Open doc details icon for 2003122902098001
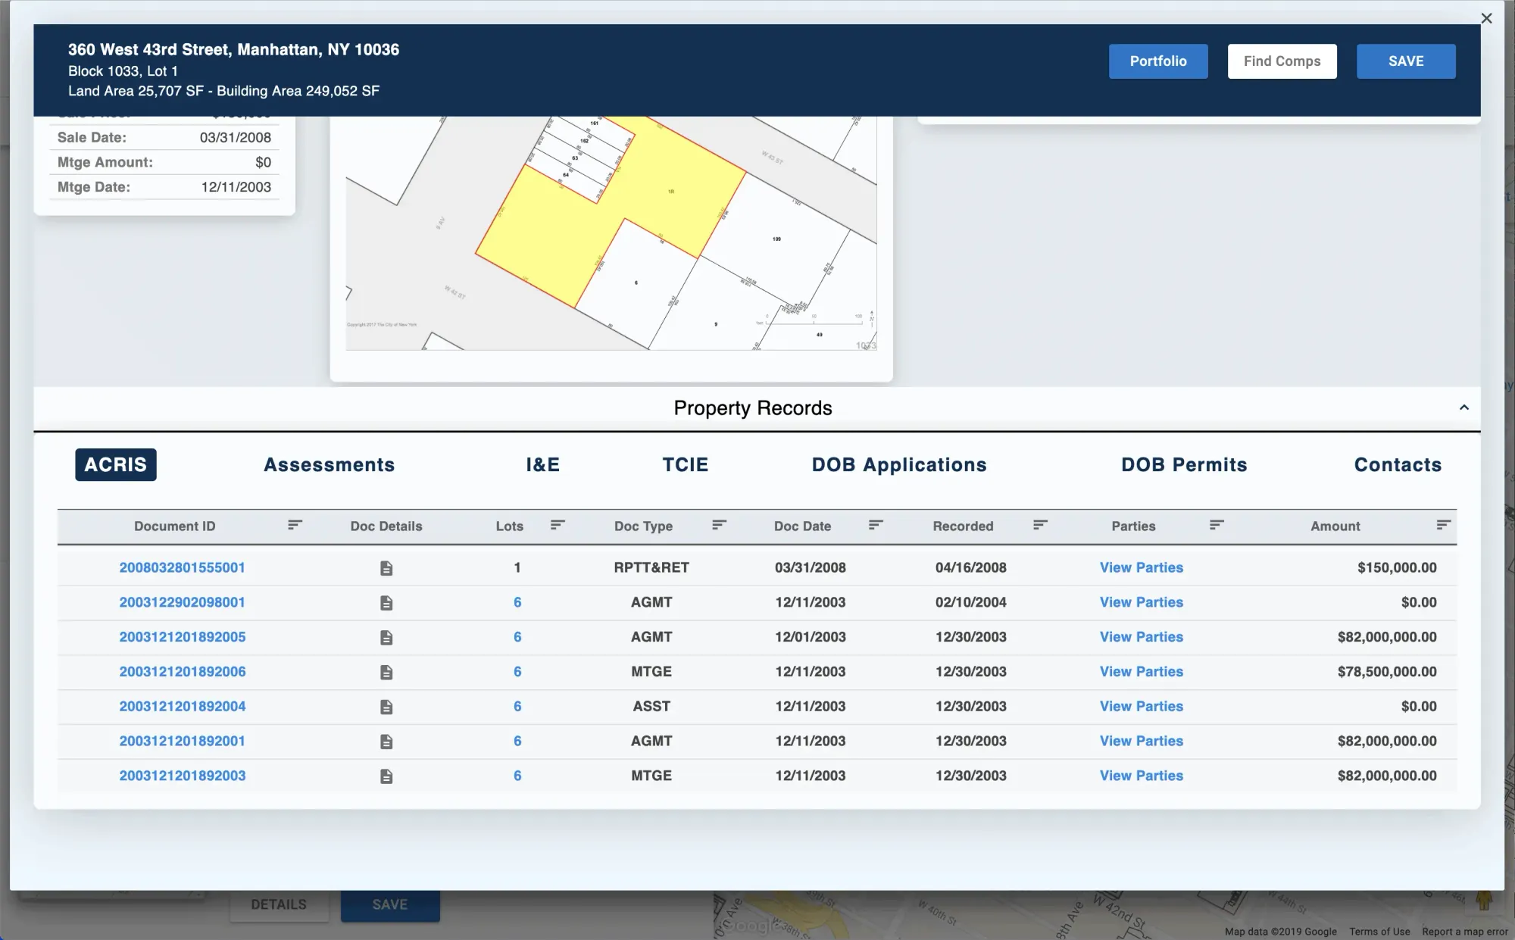 point(386,603)
